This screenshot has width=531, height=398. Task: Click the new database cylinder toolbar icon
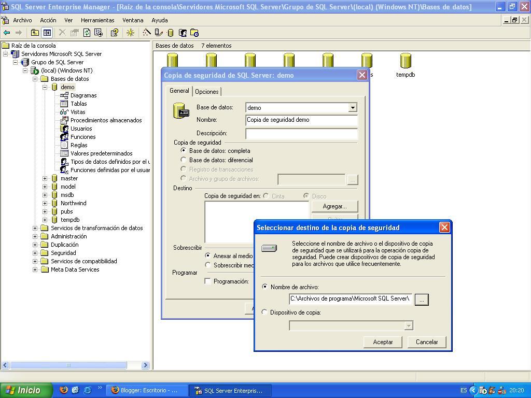click(x=170, y=33)
